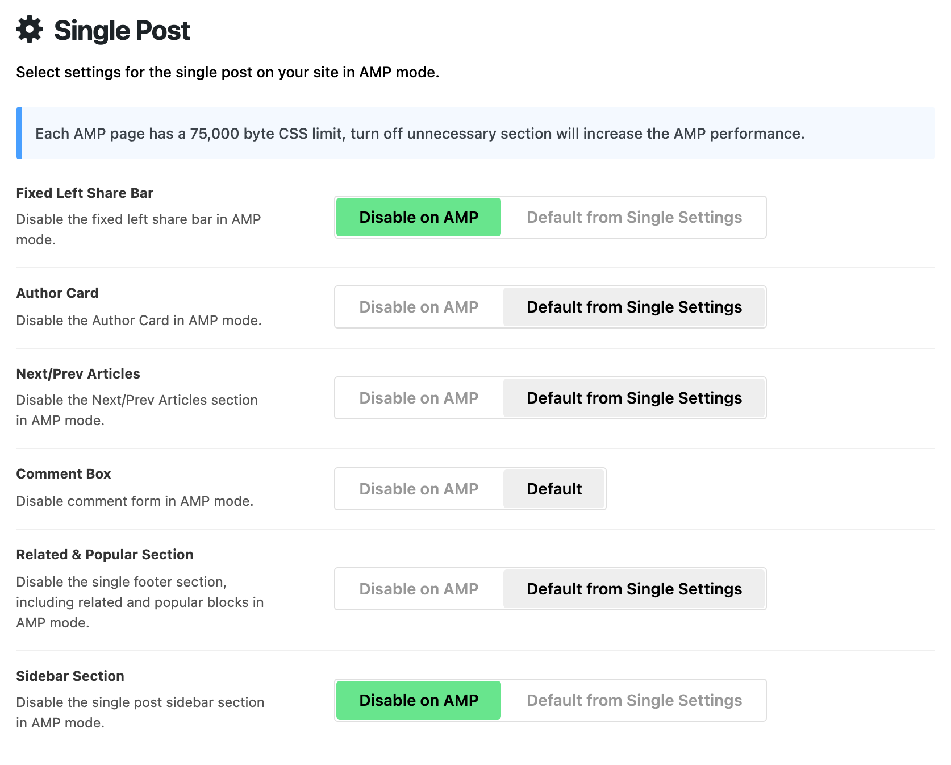Select Disable on AMP for Fixed Left Share Bar

click(419, 217)
